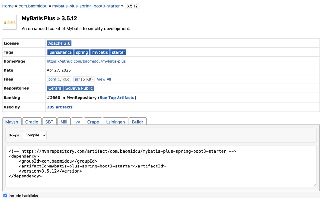The height and width of the screenshot is (202, 322).
Task: Select the starter tag
Action: (x=118, y=52)
